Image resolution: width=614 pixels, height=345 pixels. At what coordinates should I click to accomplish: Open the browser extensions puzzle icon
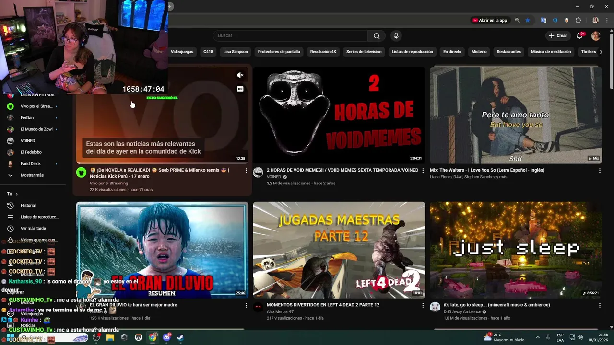click(578, 20)
